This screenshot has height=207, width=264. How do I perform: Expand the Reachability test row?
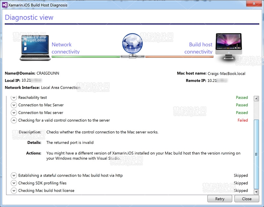pos(14,98)
